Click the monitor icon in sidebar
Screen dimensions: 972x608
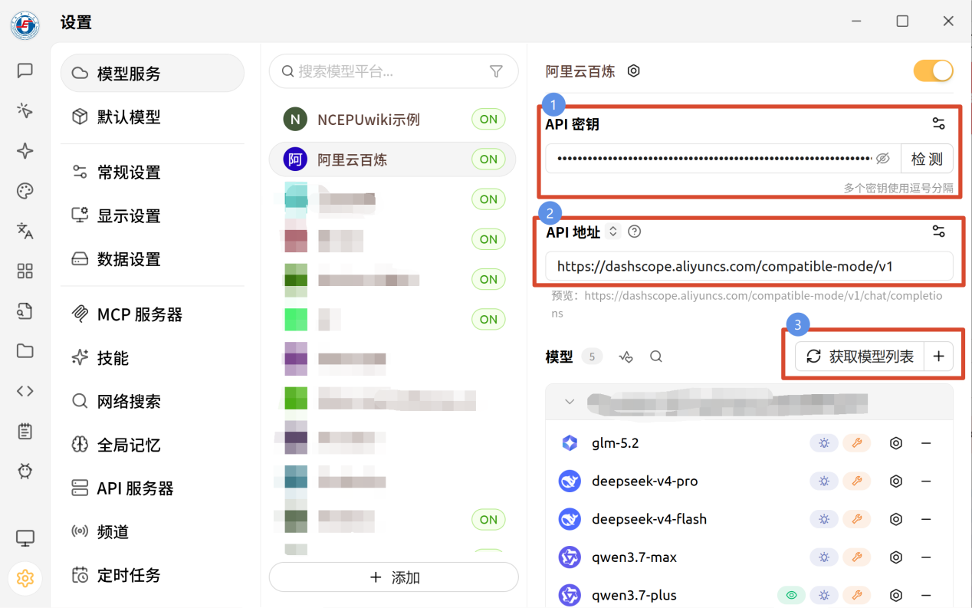25,538
